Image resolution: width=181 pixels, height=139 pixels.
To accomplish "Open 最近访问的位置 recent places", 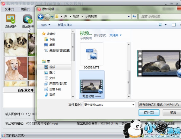I will [59, 50].
